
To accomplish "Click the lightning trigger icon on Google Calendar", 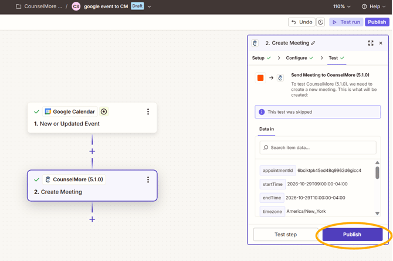I will click(x=104, y=111).
